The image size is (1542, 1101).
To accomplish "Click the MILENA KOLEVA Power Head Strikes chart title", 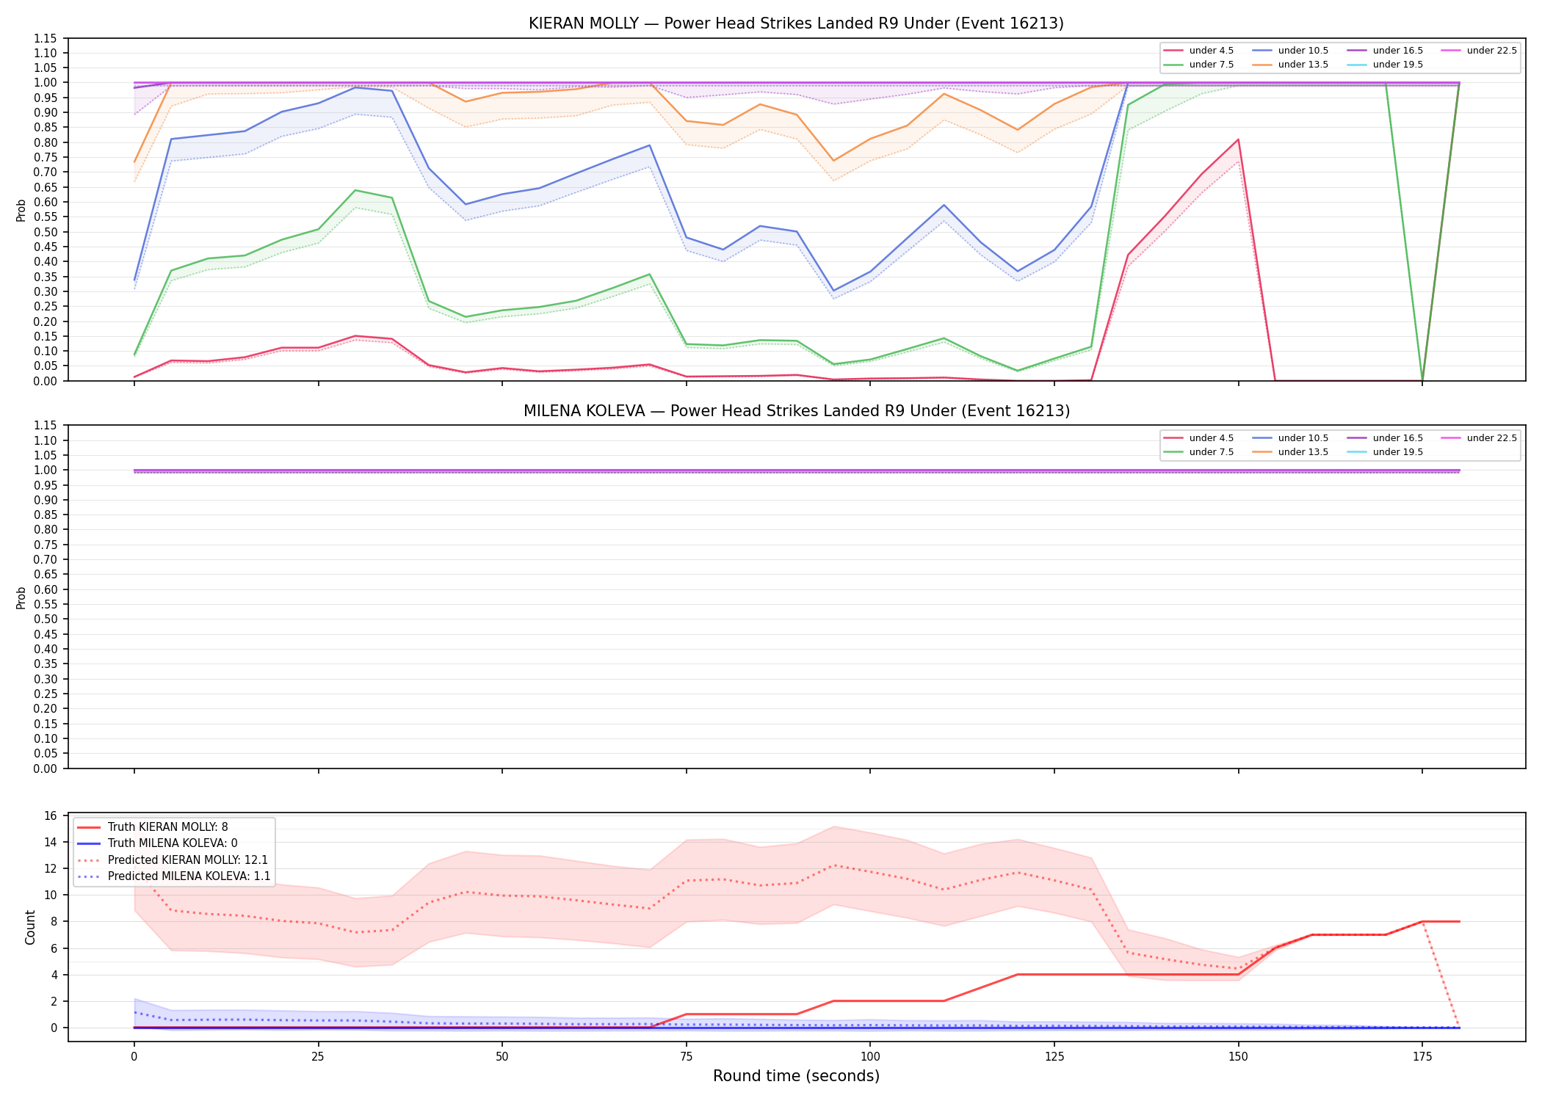I will [796, 411].
